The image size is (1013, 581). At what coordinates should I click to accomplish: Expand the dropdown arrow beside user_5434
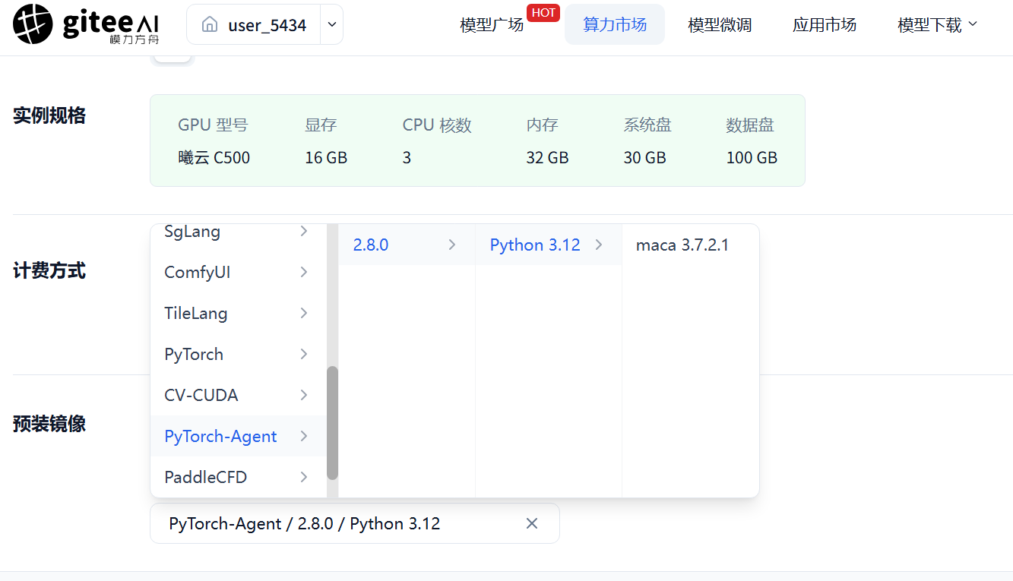click(332, 25)
